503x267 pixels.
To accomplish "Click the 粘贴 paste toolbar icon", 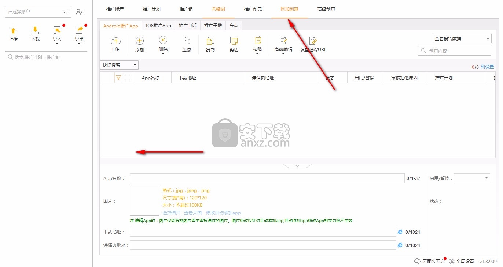I will click(257, 40).
